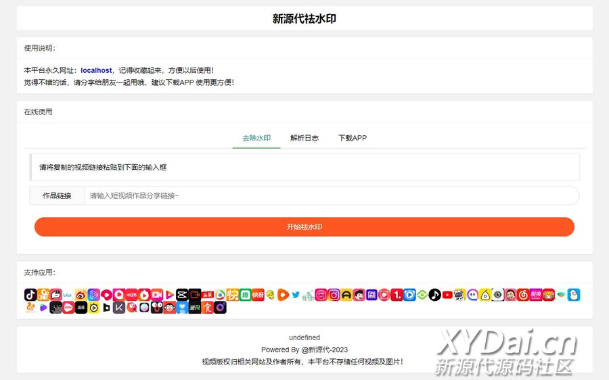Click the YouTube icon in supported apps

[x=447, y=295]
